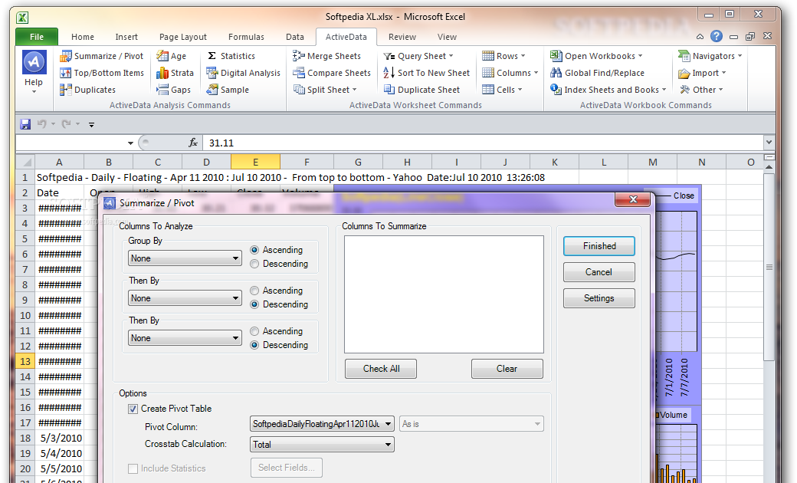Click the insert function fx icon
797x483 pixels.
193,143
